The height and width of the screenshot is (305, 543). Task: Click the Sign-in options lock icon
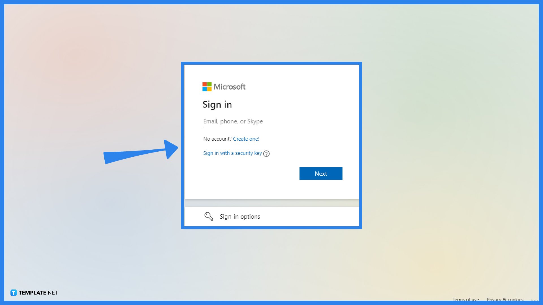[x=208, y=216]
